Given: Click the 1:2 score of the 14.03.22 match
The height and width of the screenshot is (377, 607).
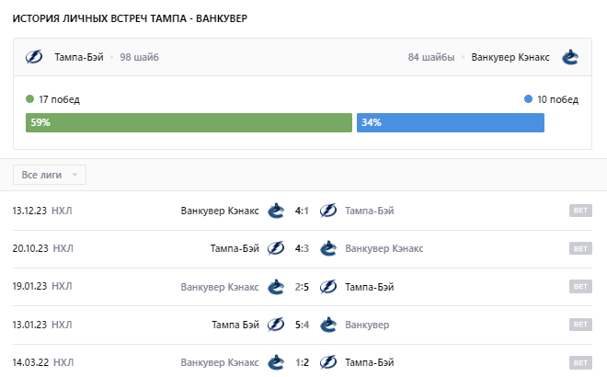Looking at the screenshot, I should pos(302,362).
